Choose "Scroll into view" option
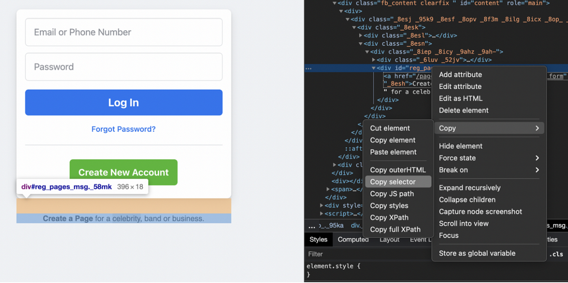This screenshot has height=283, width=568. [464, 223]
